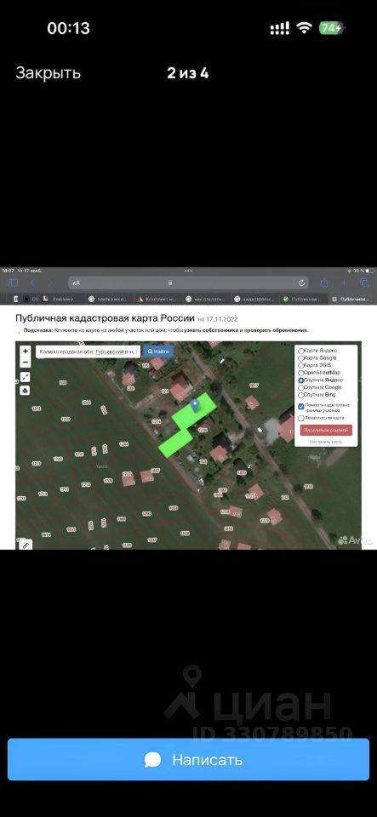Click red Поделиться ссылкой button
Viewport: 377px width, 817px height.
pyautogui.click(x=326, y=430)
